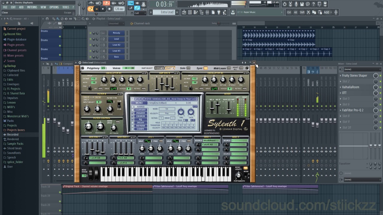Adjust the Mod Env 1 Decay slider
The height and width of the screenshot is (215, 383).
click(x=92, y=149)
